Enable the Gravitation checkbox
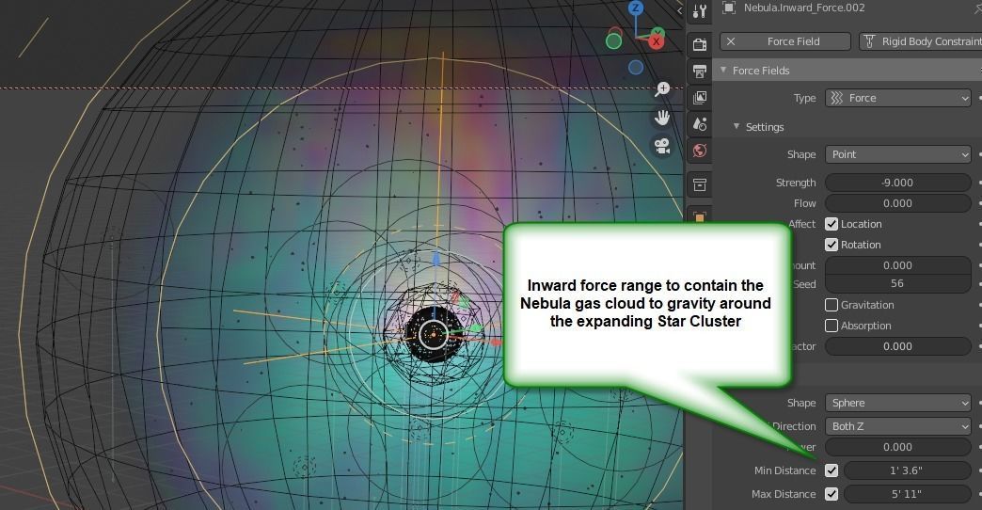The image size is (982, 510). [832, 305]
